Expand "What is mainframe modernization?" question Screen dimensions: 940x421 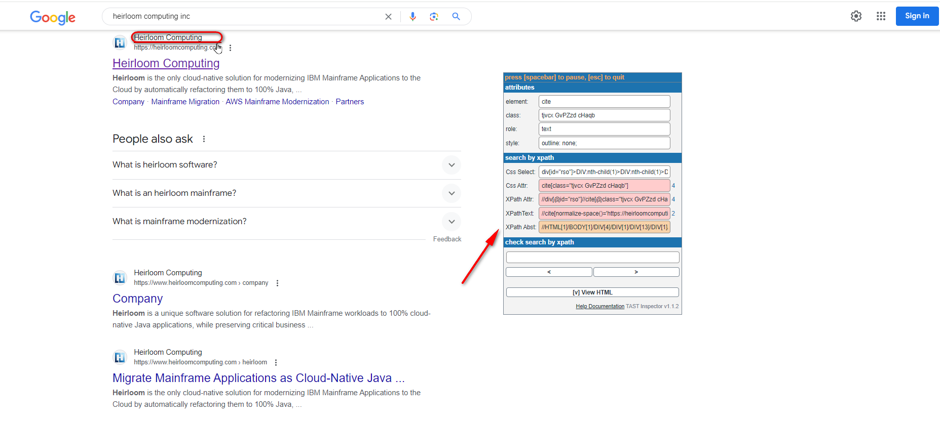point(451,222)
